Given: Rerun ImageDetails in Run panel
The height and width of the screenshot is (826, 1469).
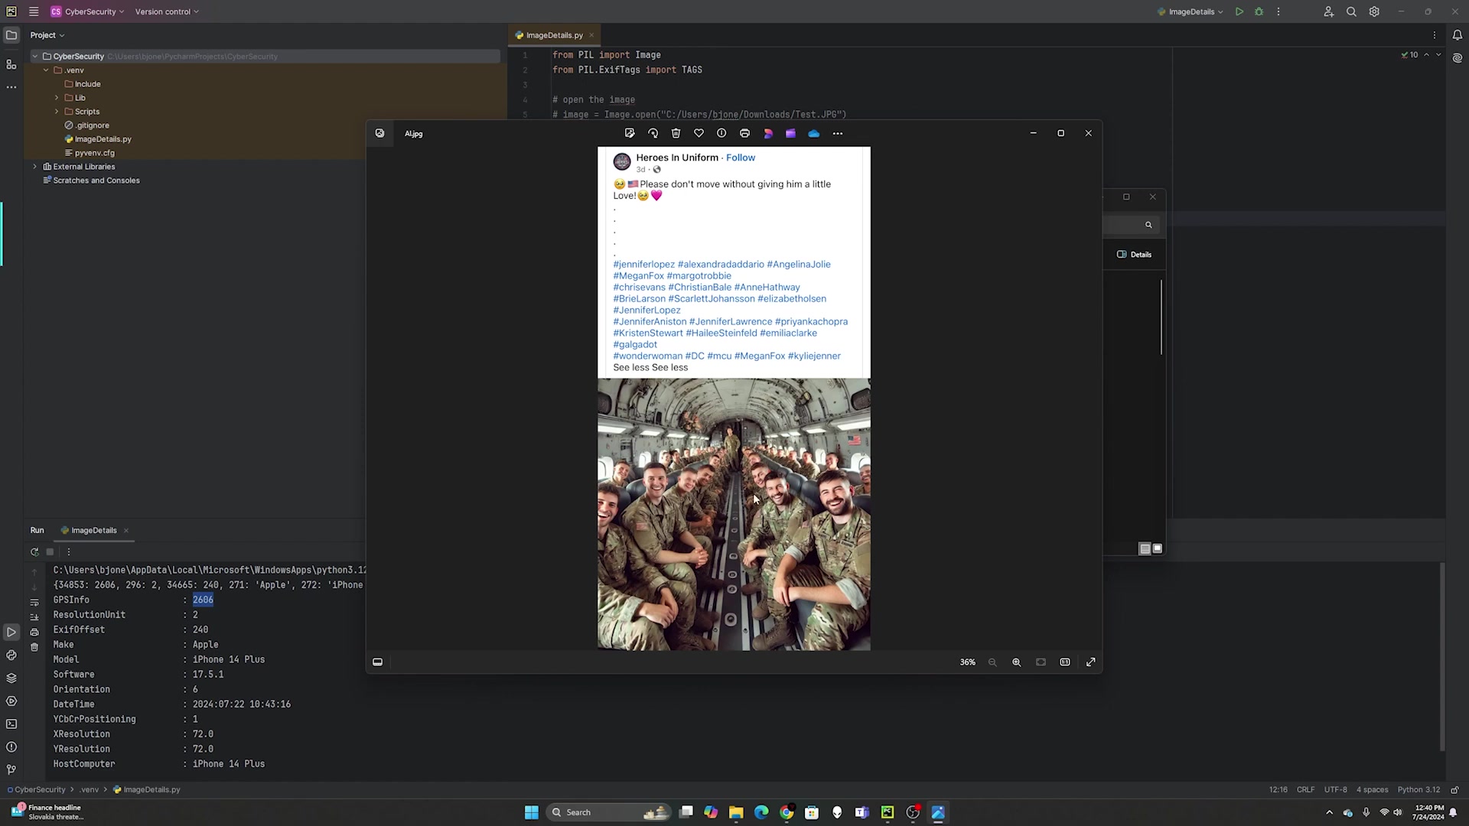Looking at the screenshot, I should tap(34, 551).
